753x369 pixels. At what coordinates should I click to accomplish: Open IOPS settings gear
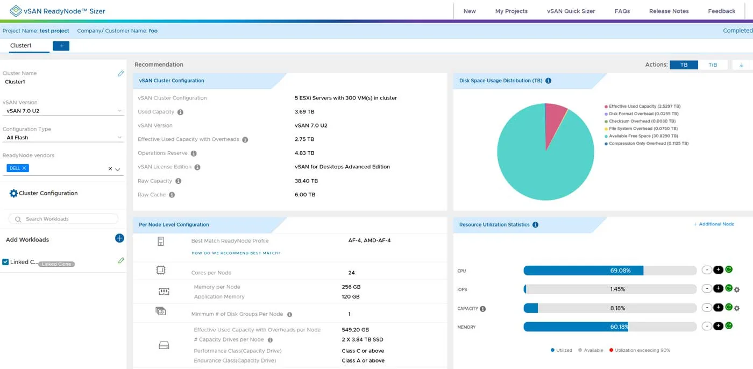(x=737, y=289)
